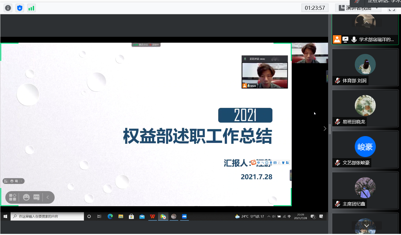Click the meeting timer 01:23:57
401x235 pixels.
315,8
